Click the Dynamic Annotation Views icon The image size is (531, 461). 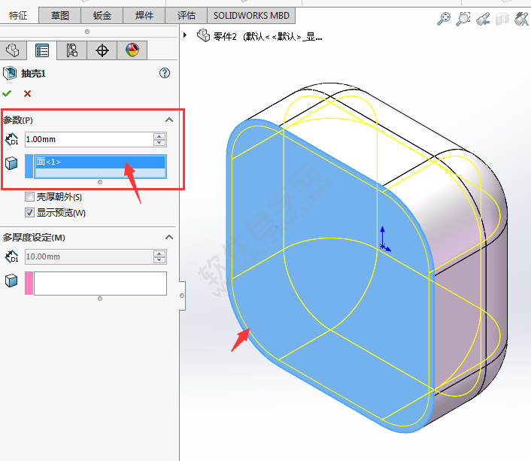click(x=521, y=19)
